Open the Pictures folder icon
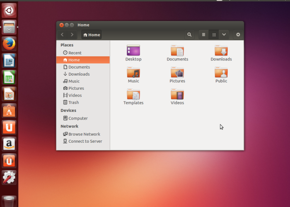290x207 pixels. coord(177,72)
